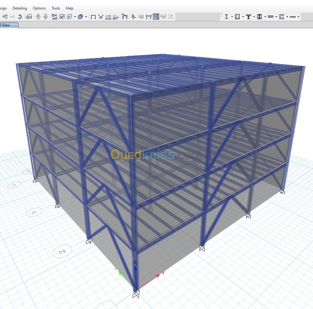313x309 pixels.
Task: Open the Detailing menu
Action: click(x=20, y=8)
